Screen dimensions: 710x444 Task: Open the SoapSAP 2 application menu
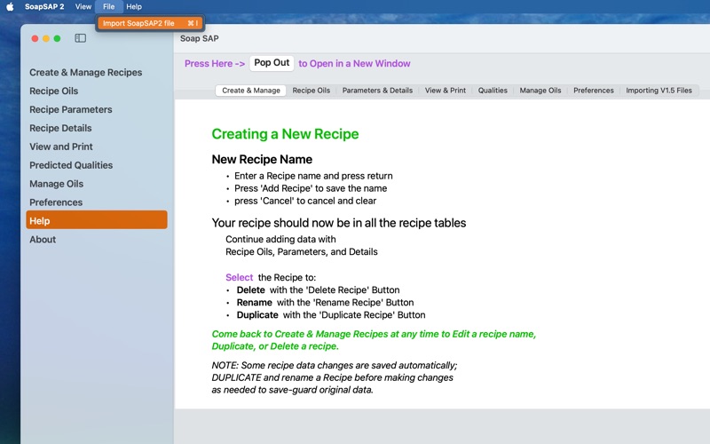(44, 6)
